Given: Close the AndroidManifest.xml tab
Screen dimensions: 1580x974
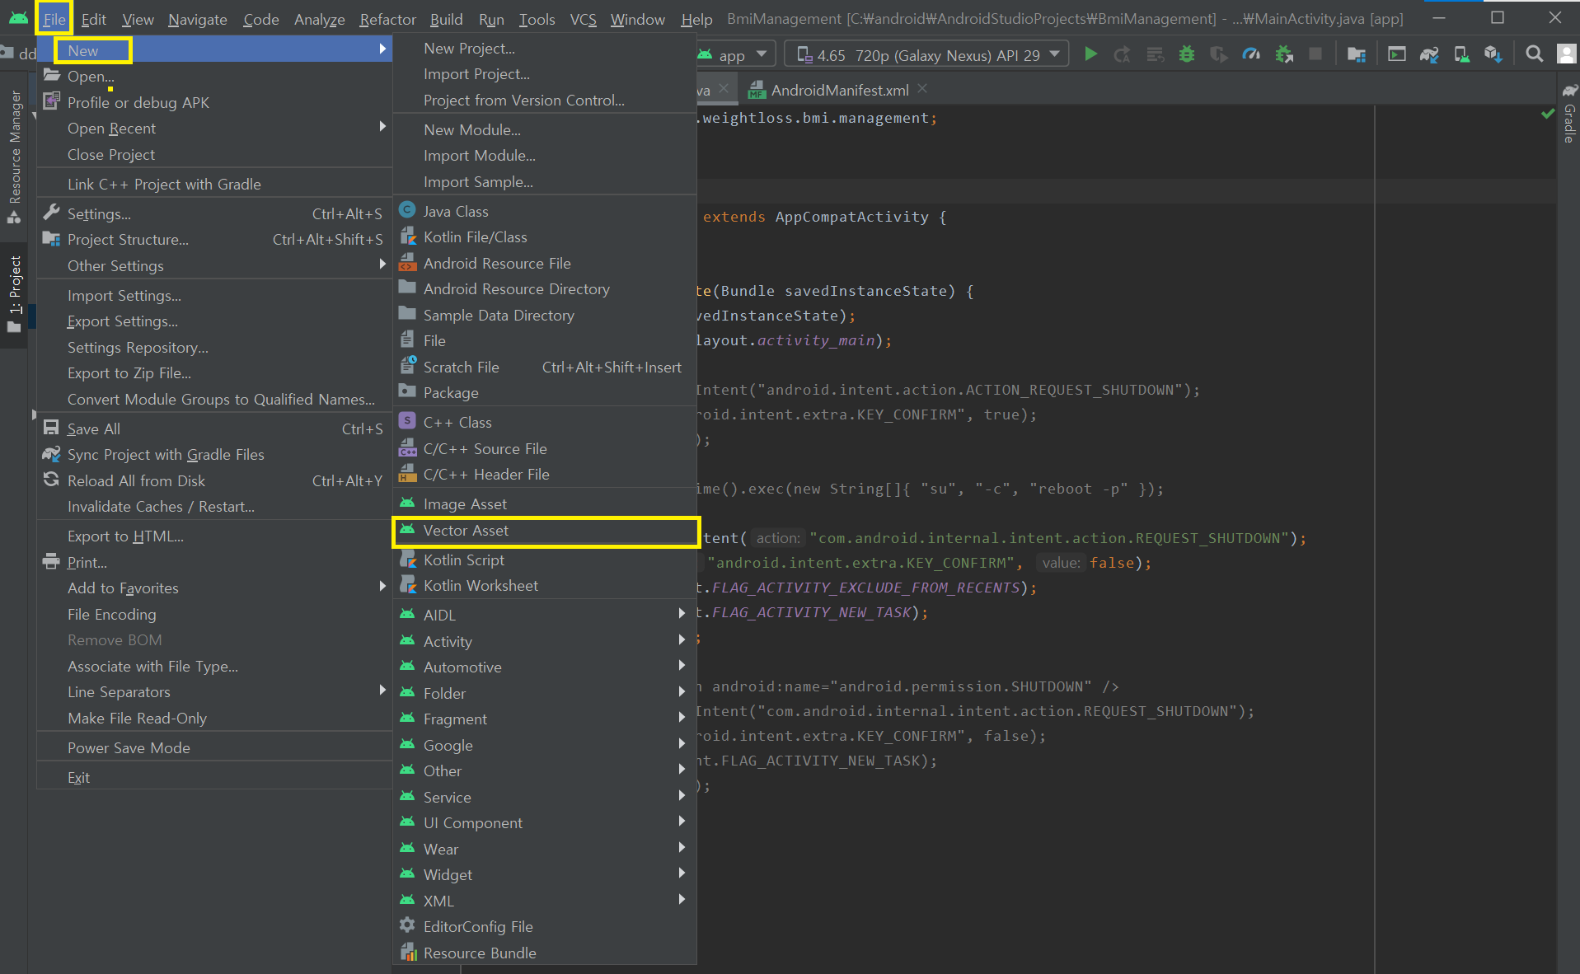Looking at the screenshot, I should [x=922, y=88].
